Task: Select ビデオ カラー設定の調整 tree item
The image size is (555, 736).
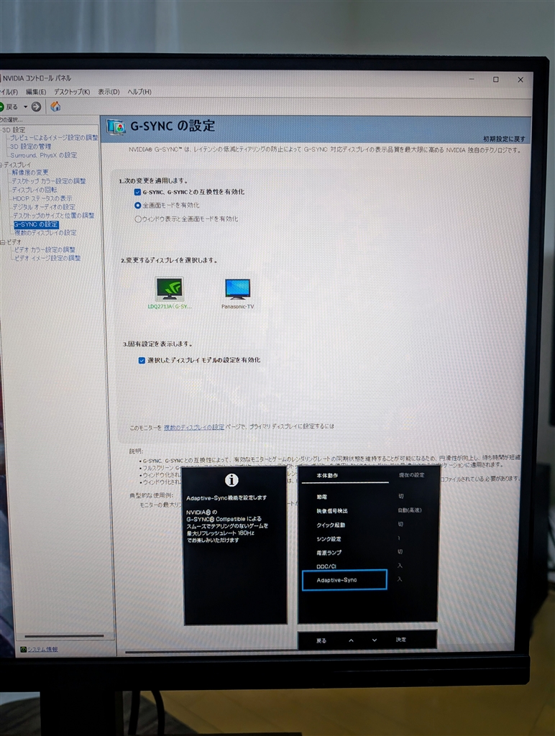Action: pyautogui.click(x=45, y=249)
